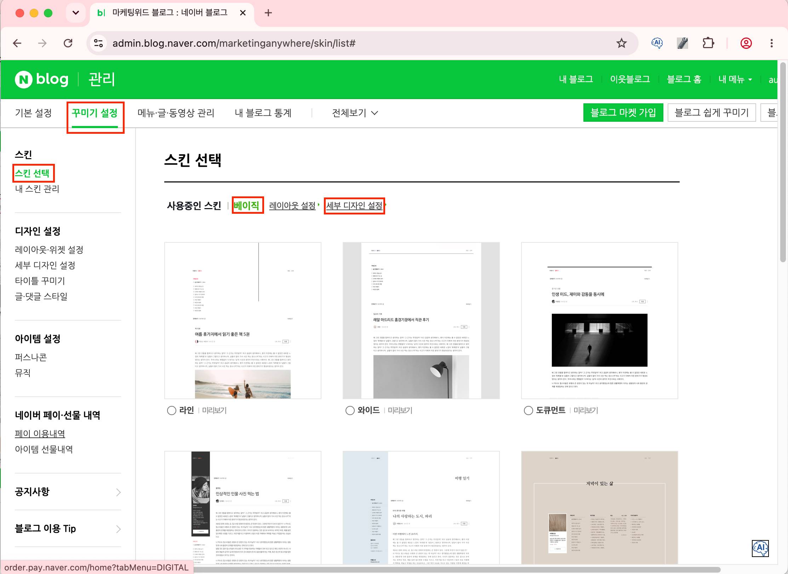Click the browser forward arrow

pos(42,43)
